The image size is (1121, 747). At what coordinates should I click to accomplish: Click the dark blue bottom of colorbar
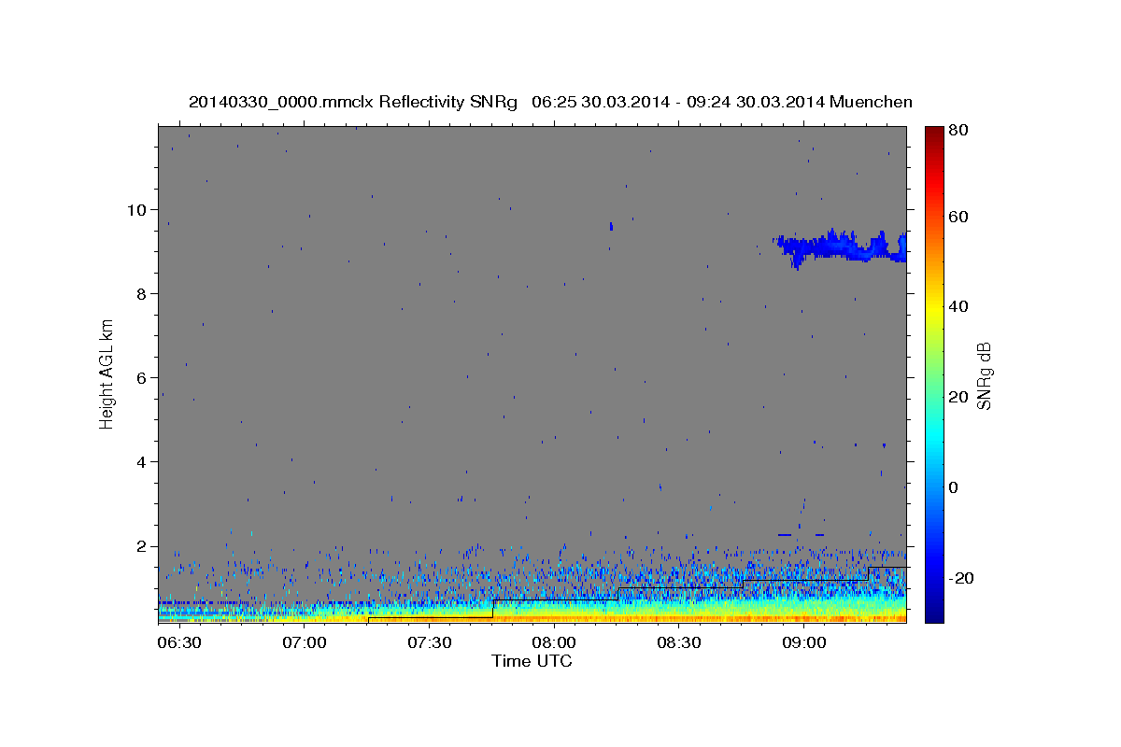[x=934, y=612]
